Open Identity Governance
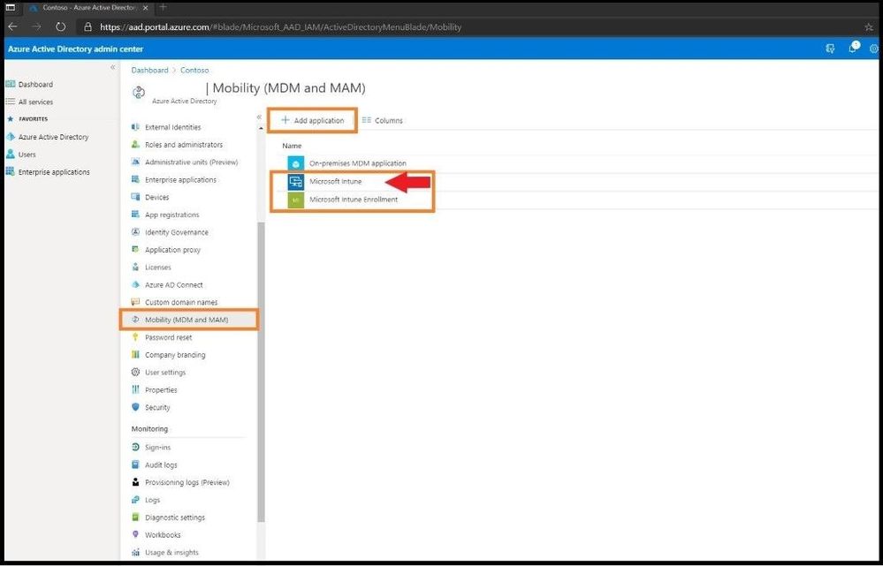The image size is (883, 566). pos(176,232)
